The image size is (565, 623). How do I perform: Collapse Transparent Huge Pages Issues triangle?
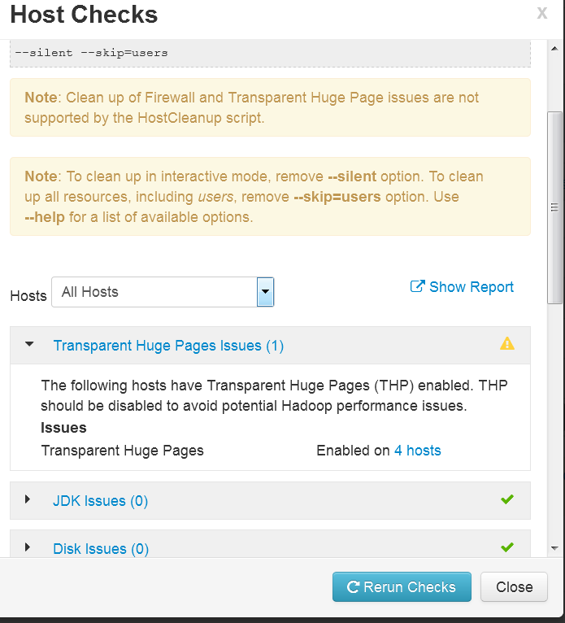point(29,344)
